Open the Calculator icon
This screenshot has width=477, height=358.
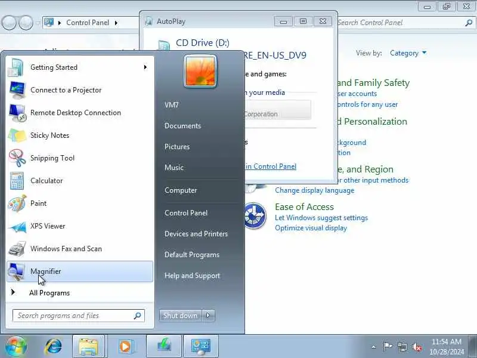coord(17,181)
